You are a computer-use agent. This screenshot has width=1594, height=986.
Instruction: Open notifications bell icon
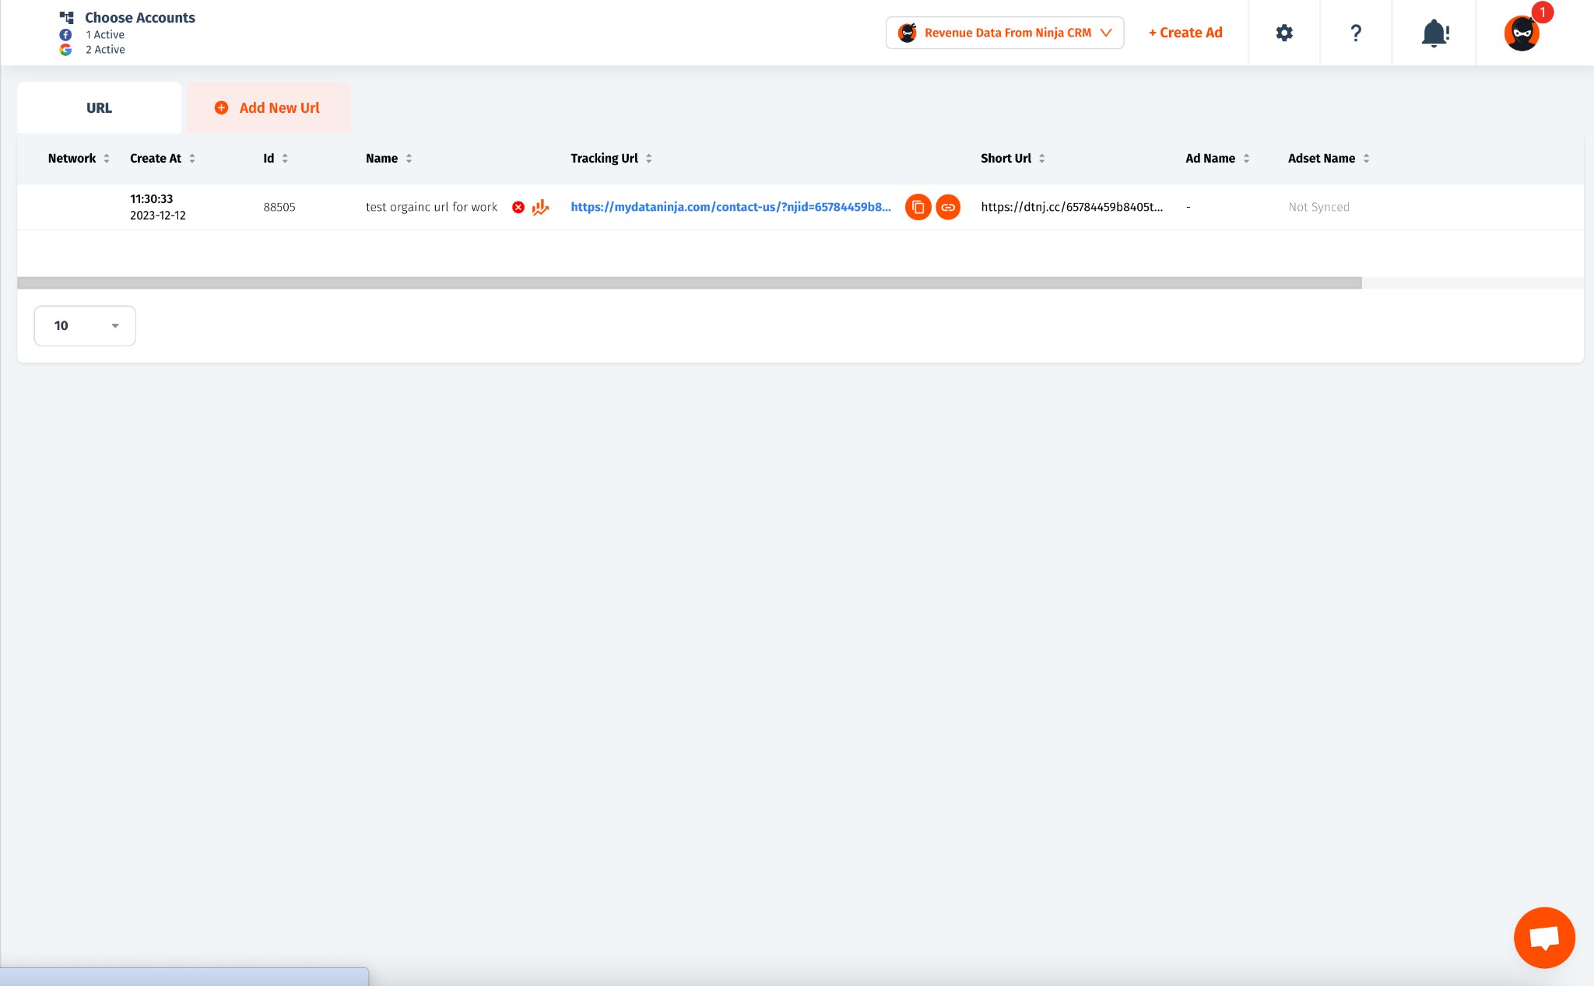(x=1434, y=33)
